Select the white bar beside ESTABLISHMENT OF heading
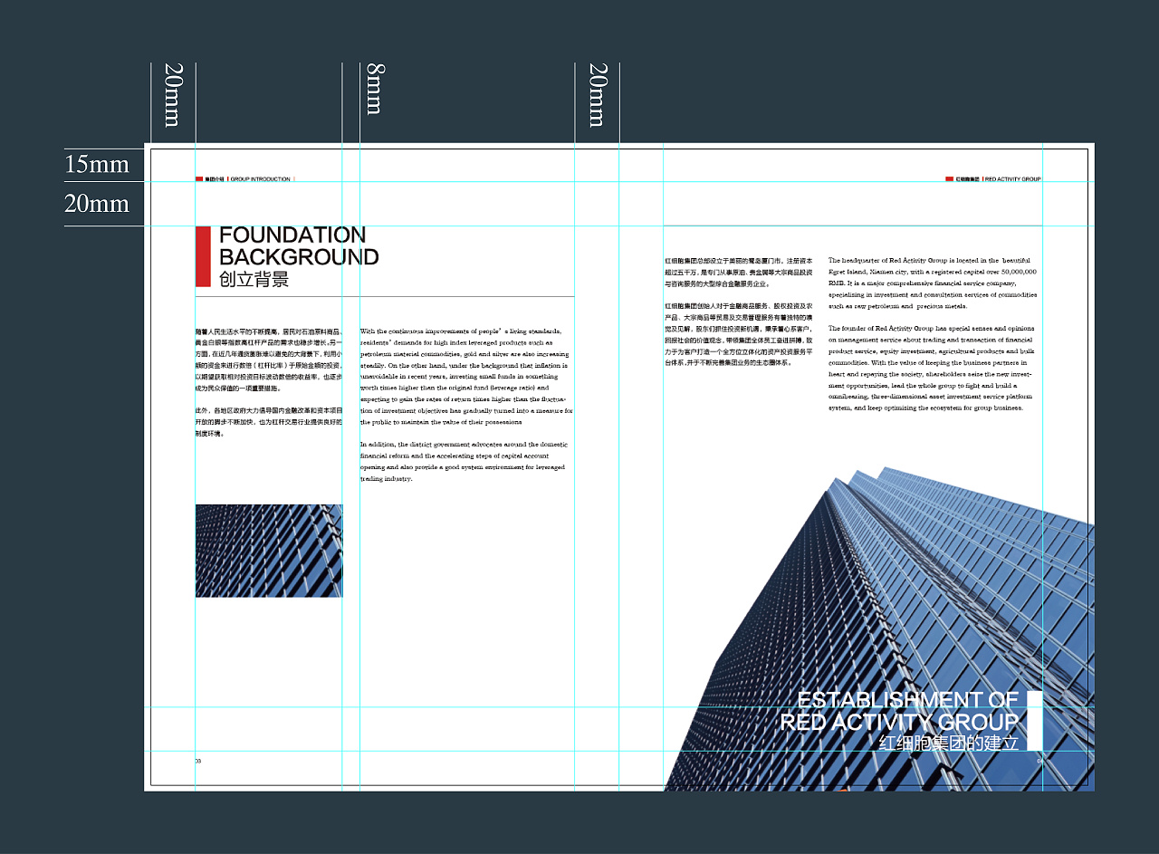The image size is (1159, 854). pyautogui.click(x=1034, y=721)
